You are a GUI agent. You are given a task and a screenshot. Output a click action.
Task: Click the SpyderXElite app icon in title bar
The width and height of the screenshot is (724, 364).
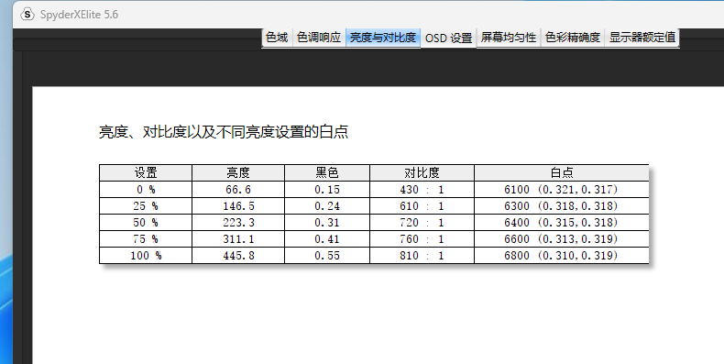[27, 15]
